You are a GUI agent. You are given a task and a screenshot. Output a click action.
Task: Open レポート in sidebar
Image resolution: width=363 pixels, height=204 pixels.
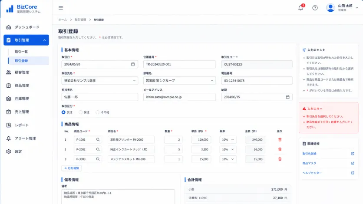coord(26,125)
